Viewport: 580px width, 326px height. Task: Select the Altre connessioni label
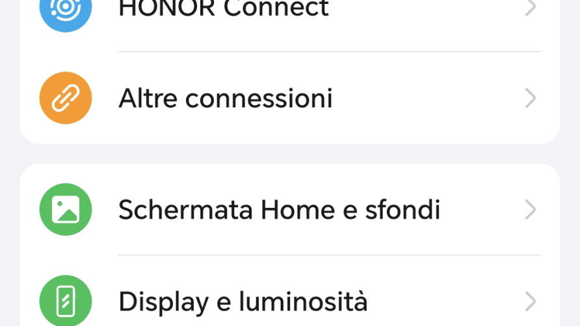225,99
